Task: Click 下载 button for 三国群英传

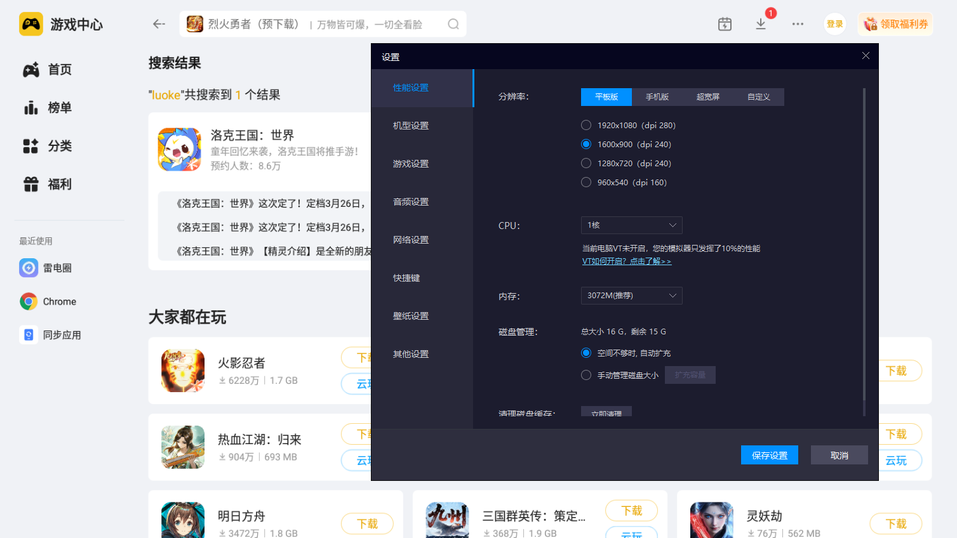Action: (x=631, y=511)
